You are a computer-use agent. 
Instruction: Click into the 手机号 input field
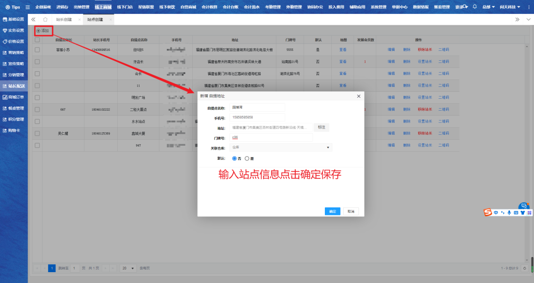click(257, 118)
